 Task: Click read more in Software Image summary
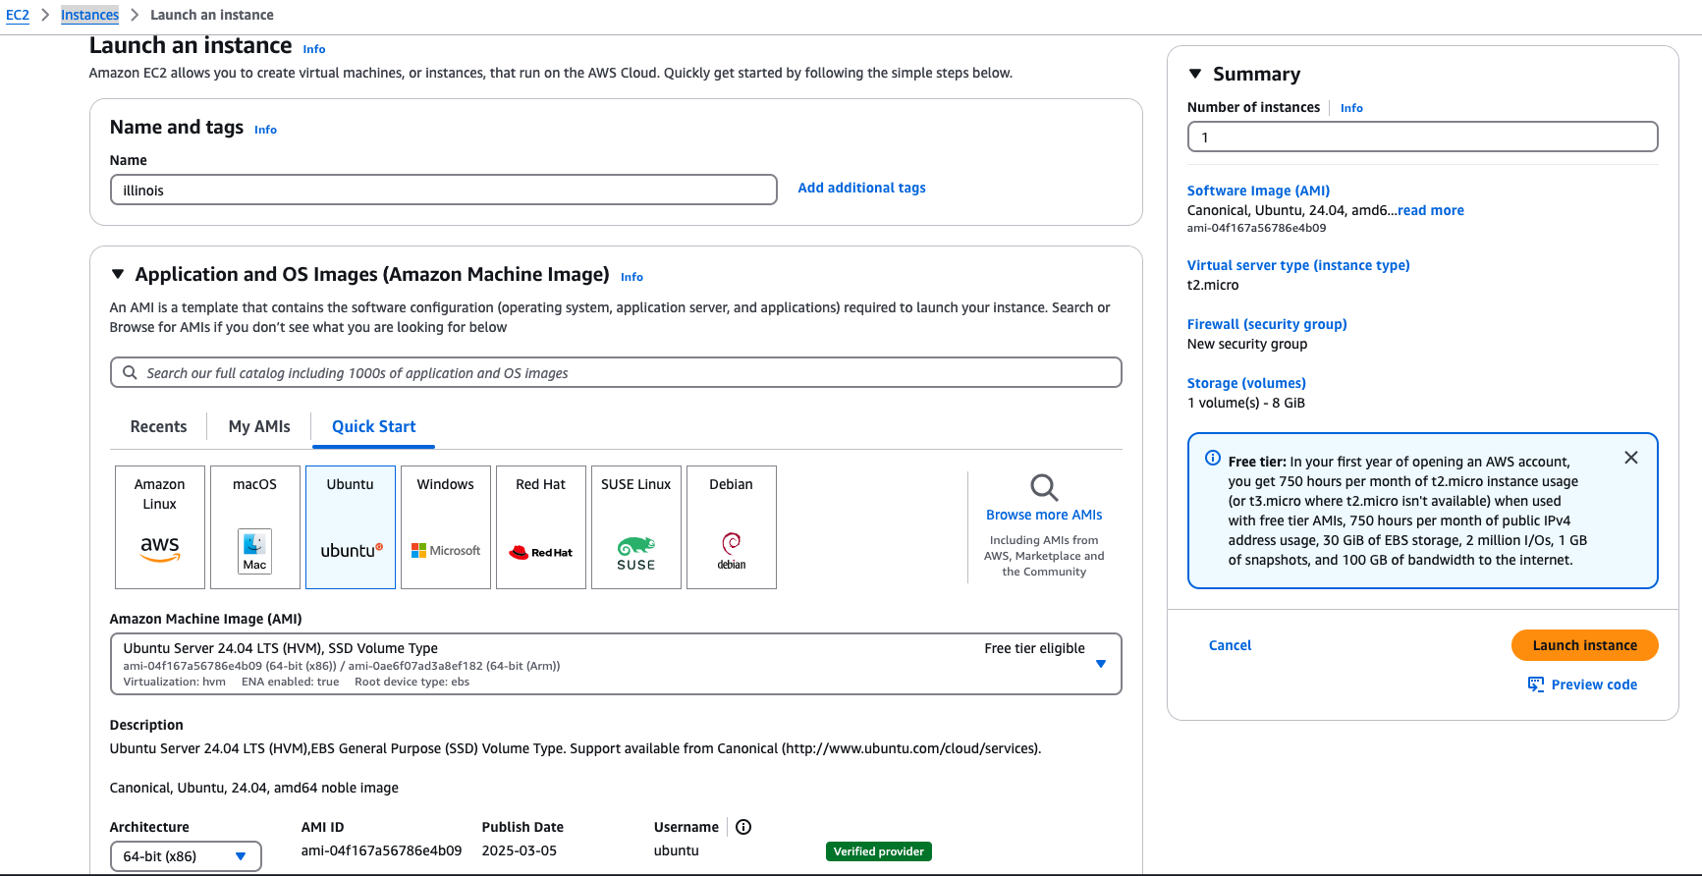[1431, 210]
